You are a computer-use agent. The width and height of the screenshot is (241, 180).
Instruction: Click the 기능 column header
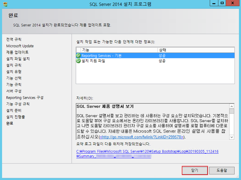(x=119, y=50)
